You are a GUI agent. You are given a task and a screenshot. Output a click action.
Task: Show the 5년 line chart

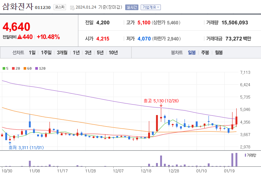click(x=100, y=52)
